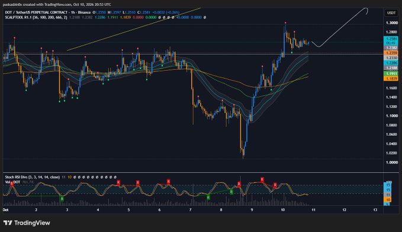Click the 1.0600 price axis label
402x232 pixels.
point(391,135)
